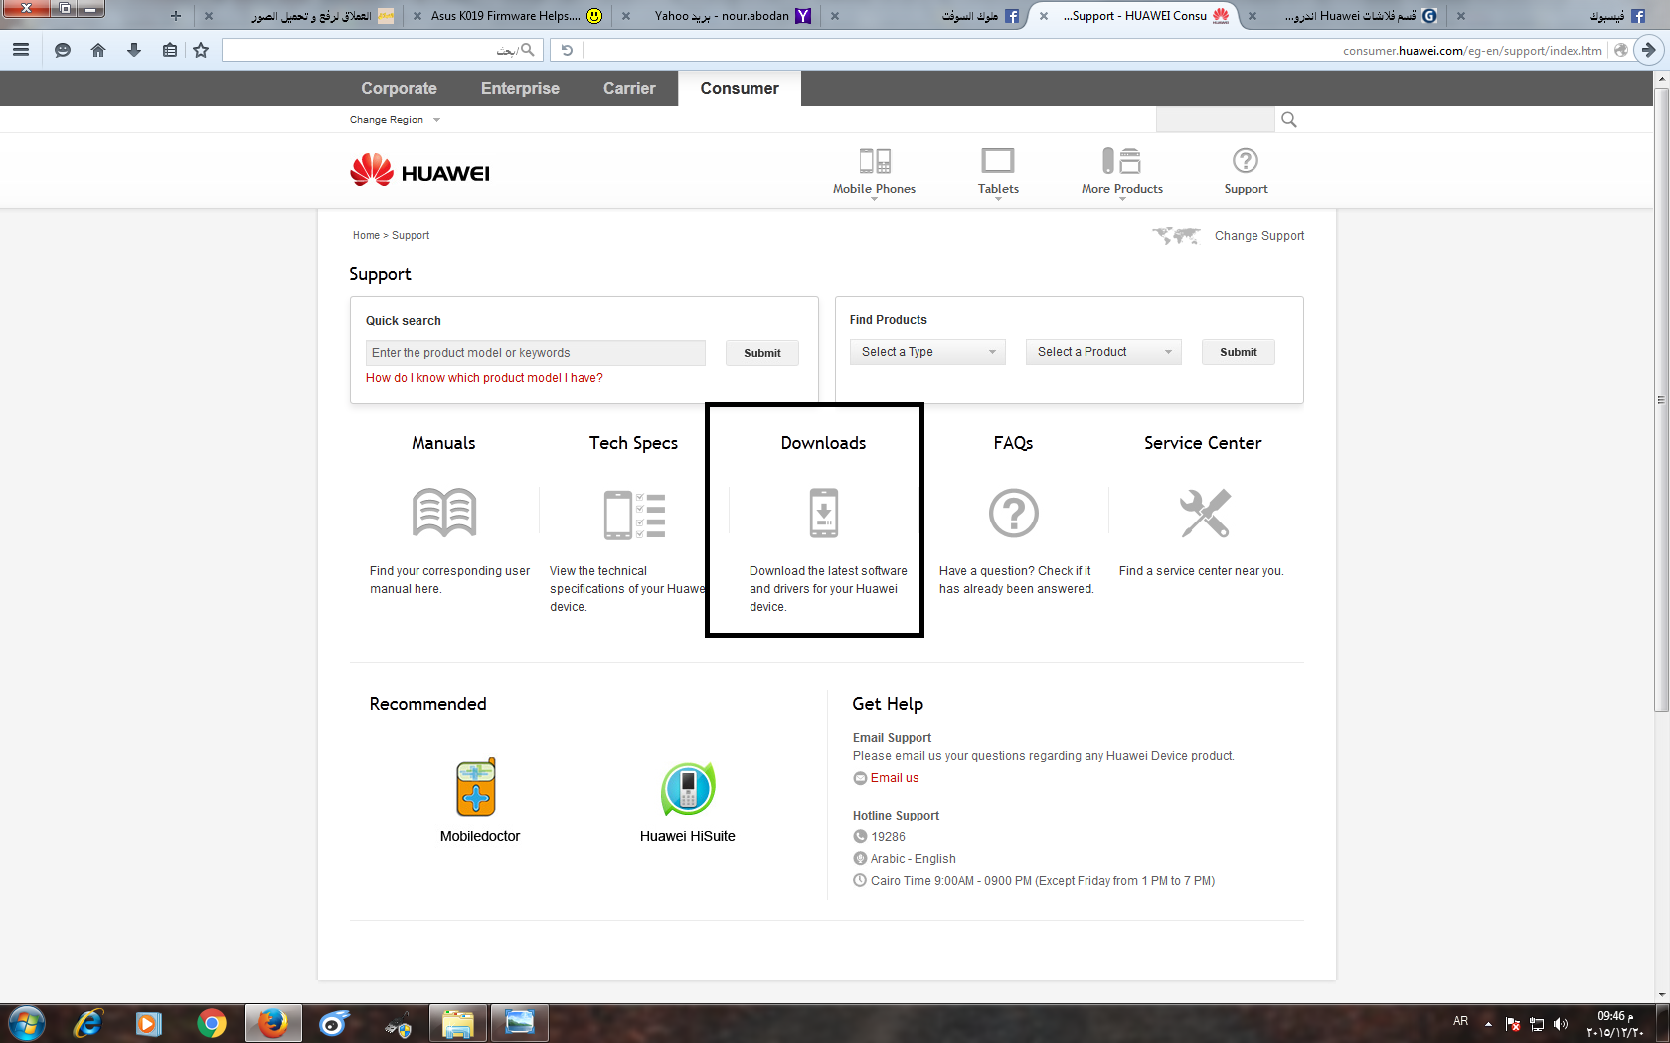Open a new browser tab
Image resolution: width=1670 pixels, height=1043 pixels.
pos(176,16)
